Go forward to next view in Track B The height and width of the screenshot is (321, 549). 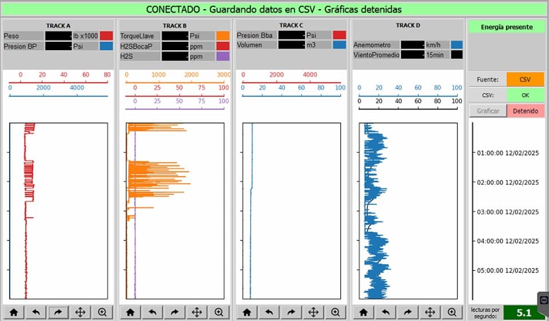[x=175, y=312]
